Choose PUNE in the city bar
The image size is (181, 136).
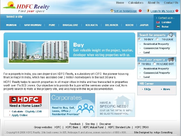pos(52,25)
